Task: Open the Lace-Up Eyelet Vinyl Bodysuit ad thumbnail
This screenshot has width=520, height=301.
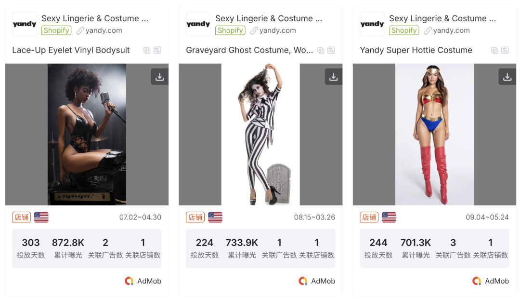Action: pos(87,134)
